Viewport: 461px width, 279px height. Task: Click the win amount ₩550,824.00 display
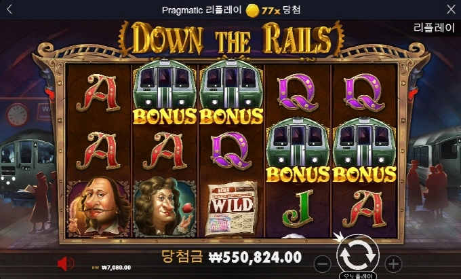pyautogui.click(x=255, y=257)
